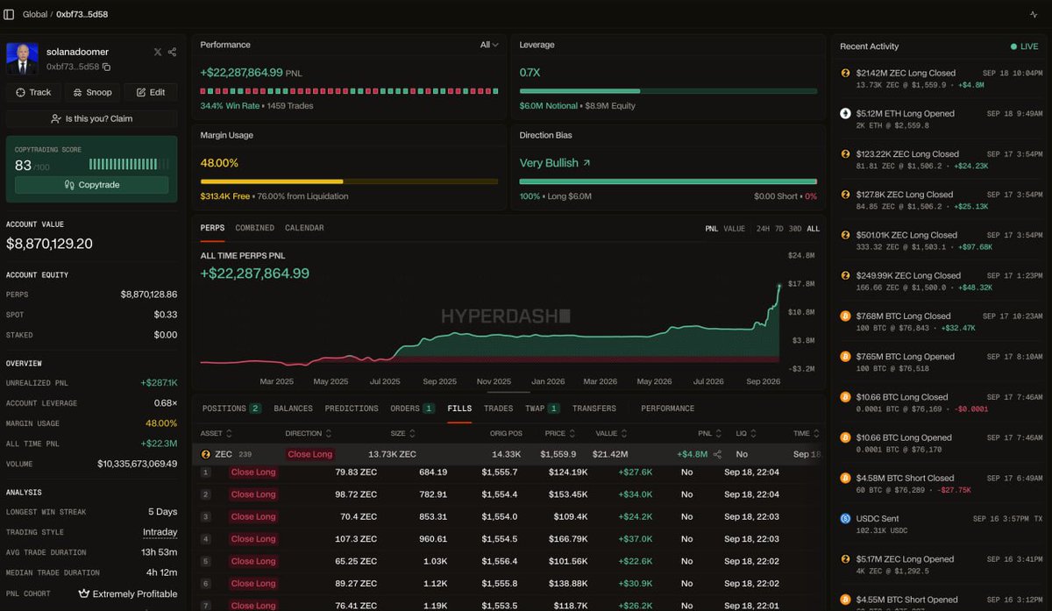Click the share icon beside solanadoomer
The image size is (1052, 611).
[x=172, y=53]
